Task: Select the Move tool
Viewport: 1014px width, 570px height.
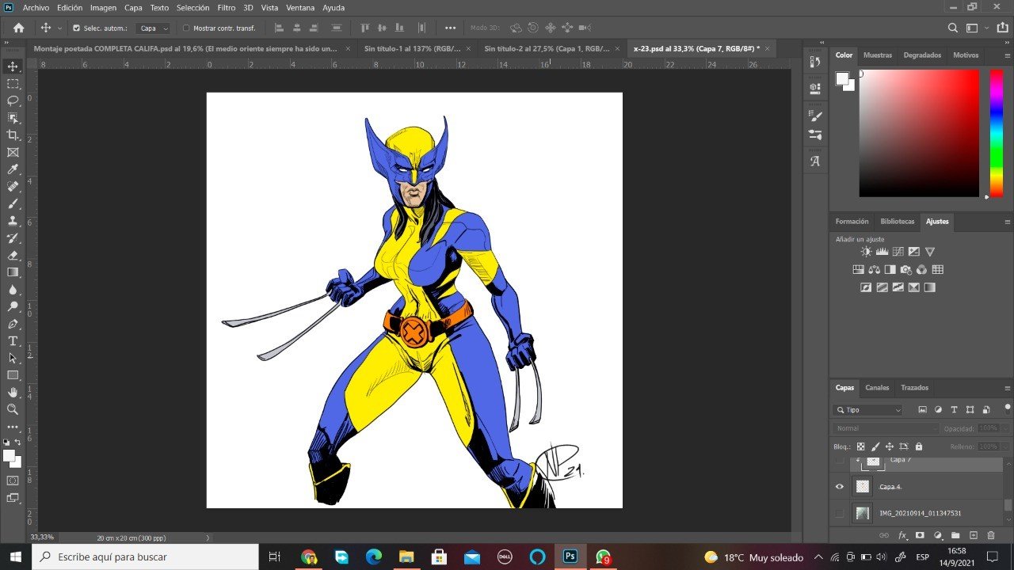Action: coord(13,66)
